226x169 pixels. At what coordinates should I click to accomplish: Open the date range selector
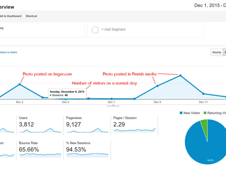(210, 5)
